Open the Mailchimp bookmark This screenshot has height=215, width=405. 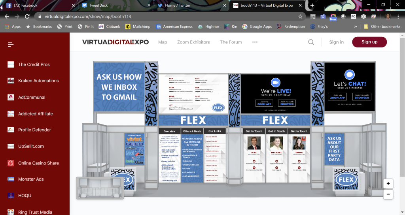coord(138,26)
